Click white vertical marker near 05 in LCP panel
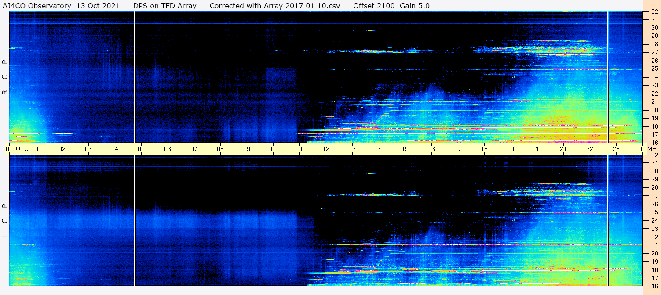Image resolution: width=661 pixels, height=295 pixels. point(135,219)
